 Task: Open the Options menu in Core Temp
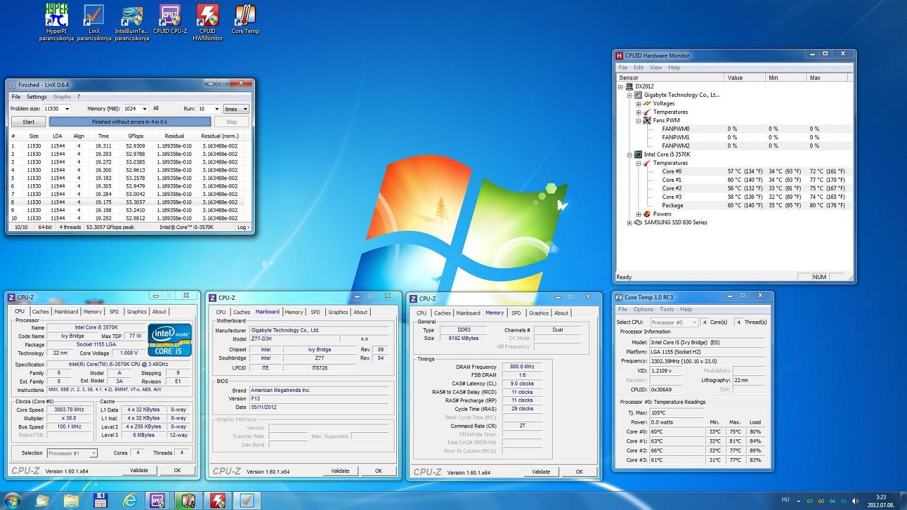[x=643, y=309]
